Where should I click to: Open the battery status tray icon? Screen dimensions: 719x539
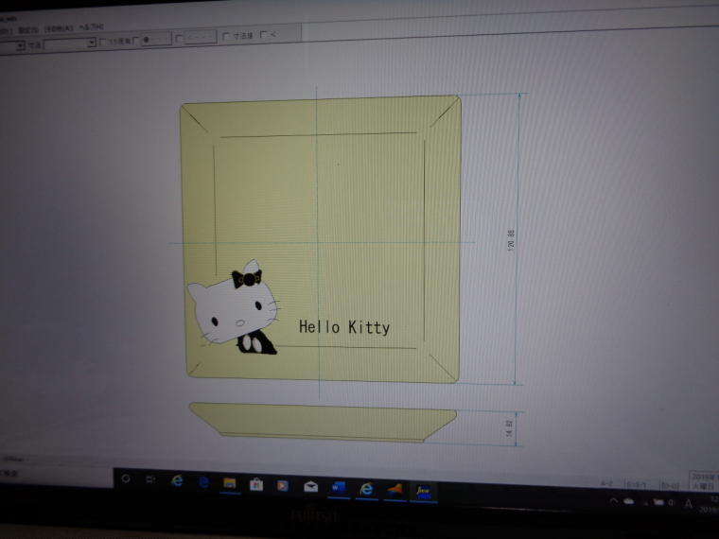[x=658, y=502]
